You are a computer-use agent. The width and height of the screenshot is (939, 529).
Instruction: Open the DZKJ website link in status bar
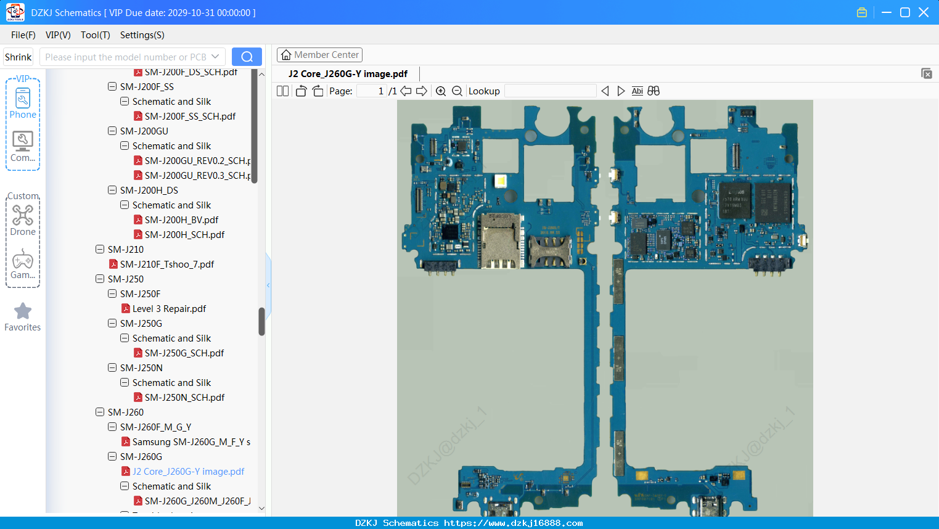click(513, 523)
